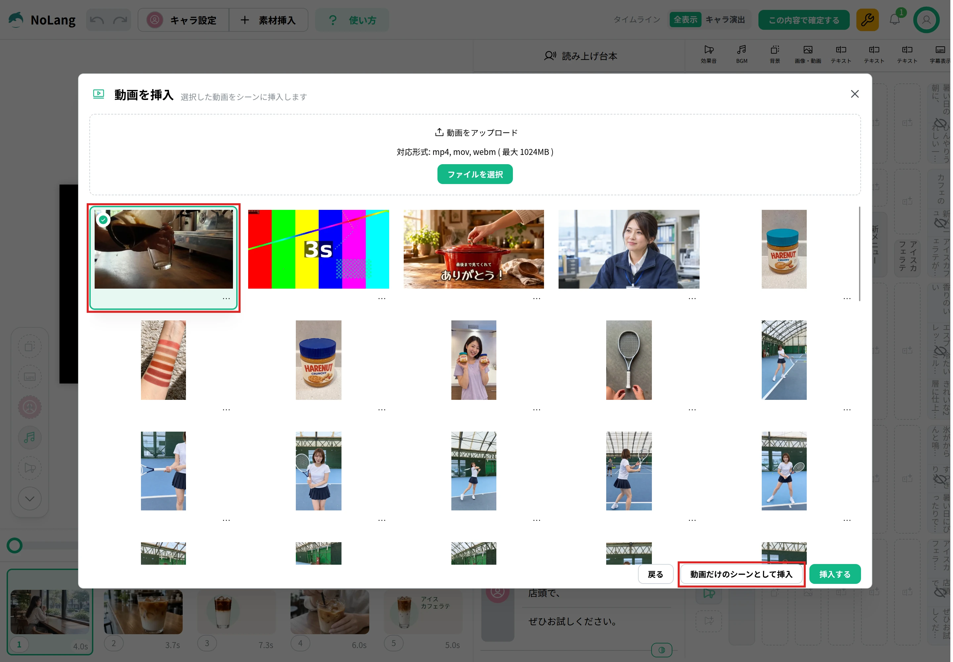Click the 読み上げ台本 script header
Viewport: 953px width, 662px height.
tap(580, 56)
